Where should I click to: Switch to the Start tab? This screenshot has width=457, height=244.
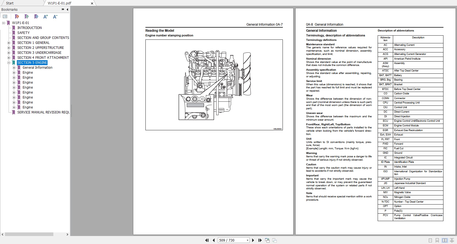10,3
